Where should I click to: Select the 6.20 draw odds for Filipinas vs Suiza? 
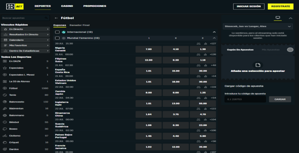(176, 60)
